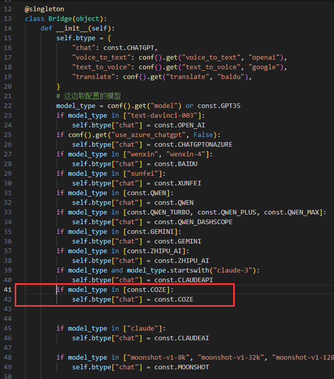The image size is (334, 379).
Task: Click const.MOONSHOT on line 49
Action: pos(182,367)
